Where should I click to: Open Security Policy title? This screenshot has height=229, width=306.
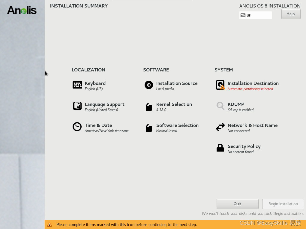point(244,146)
